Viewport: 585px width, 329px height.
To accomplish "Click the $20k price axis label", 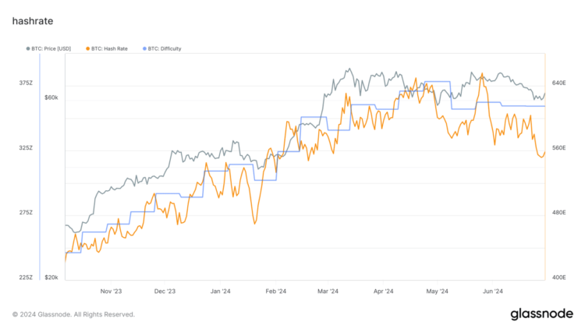I will pos(51,278).
